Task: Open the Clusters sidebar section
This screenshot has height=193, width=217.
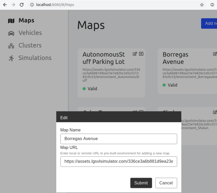Action: [x=30, y=45]
